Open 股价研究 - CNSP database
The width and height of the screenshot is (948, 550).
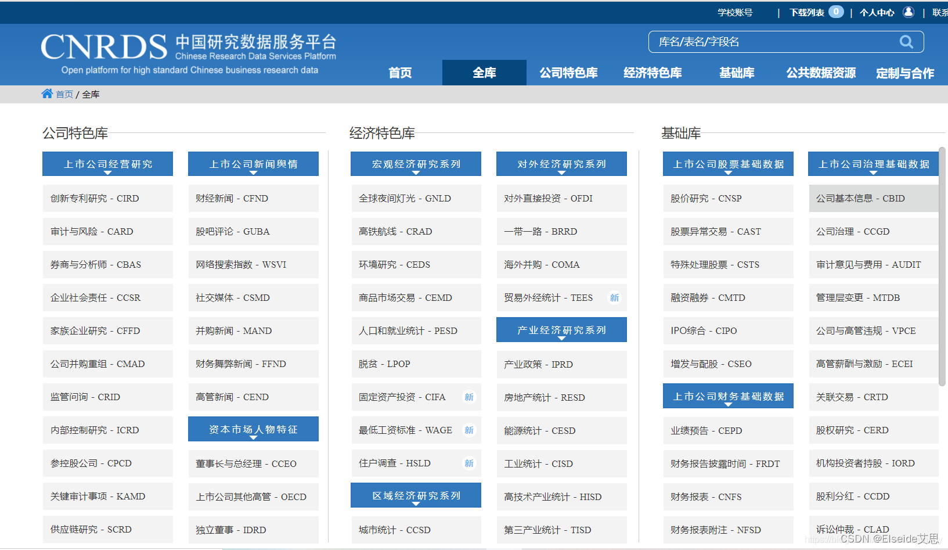(728, 198)
